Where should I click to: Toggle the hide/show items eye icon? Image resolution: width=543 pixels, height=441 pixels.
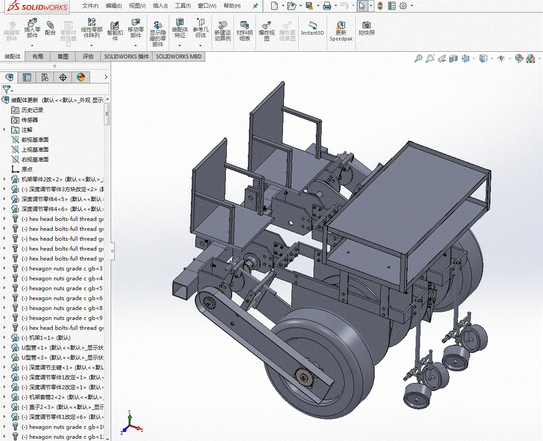[501, 58]
